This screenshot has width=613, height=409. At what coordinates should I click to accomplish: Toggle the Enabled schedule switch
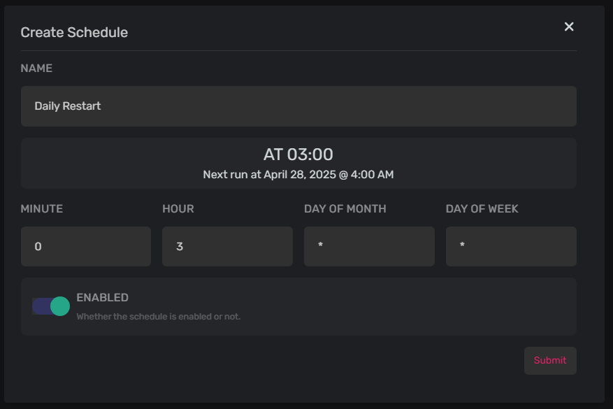(x=51, y=306)
